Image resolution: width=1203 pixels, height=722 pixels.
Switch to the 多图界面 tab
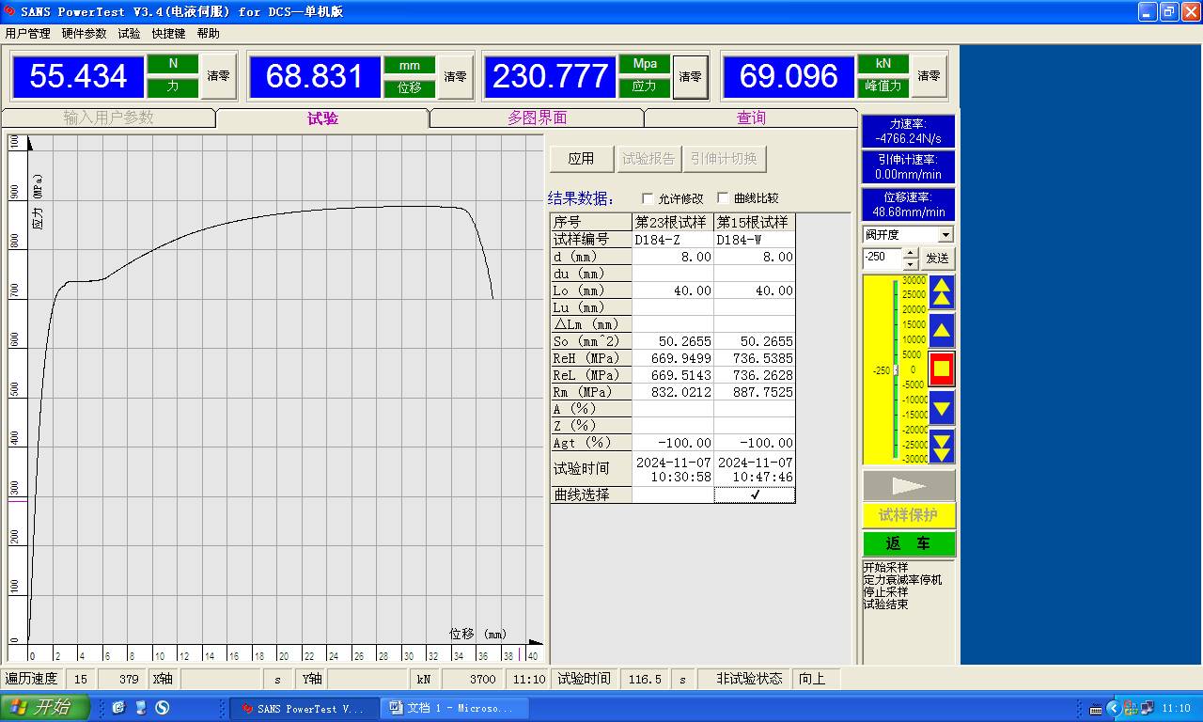pyautogui.click(x=537, y=118)
